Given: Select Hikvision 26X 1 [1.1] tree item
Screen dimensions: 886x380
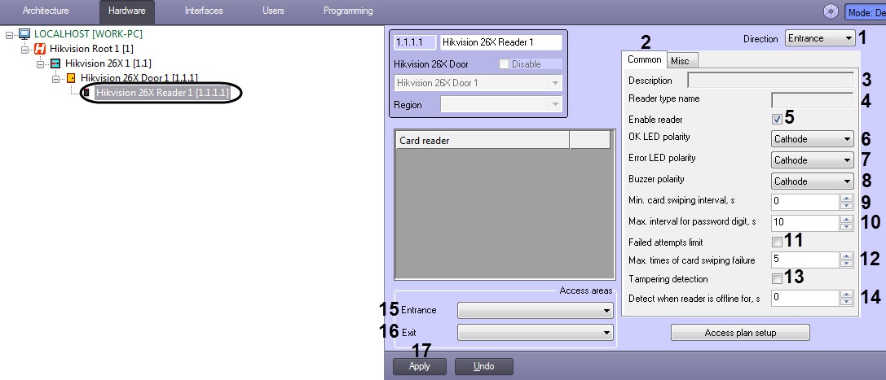Looking at the screenshot, I should (x=108, y=63).
